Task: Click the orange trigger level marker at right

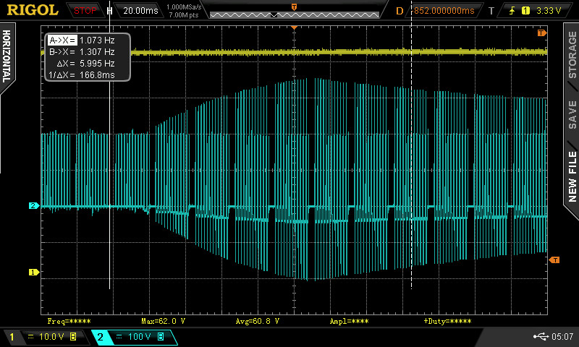Action: click(554, 260)
